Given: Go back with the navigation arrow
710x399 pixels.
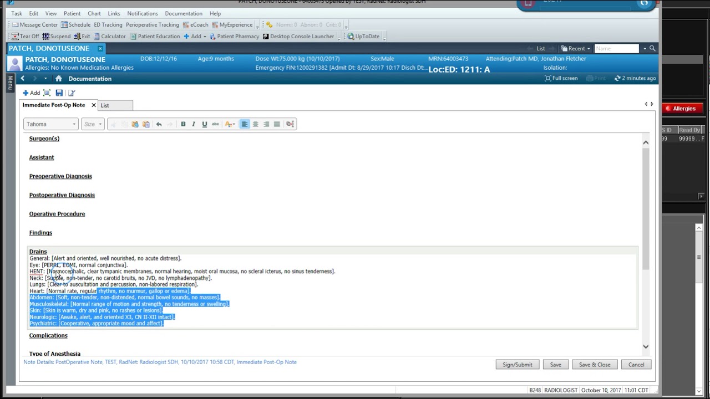Looking at the screenshot, I should coord(22,79).
